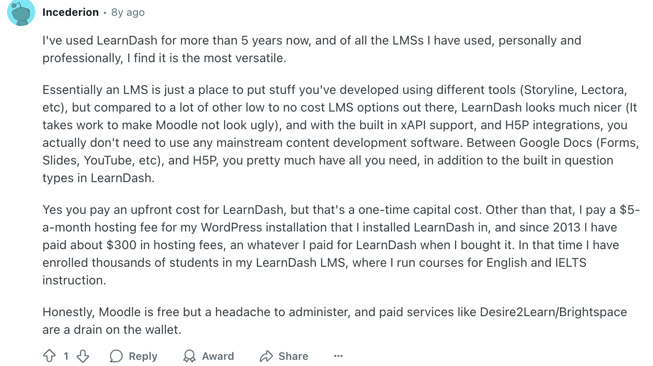The width and height of the screenshot is (653, 366).
Task: Click the '8y ago' timestamp
Action: (x=128, y=12)
